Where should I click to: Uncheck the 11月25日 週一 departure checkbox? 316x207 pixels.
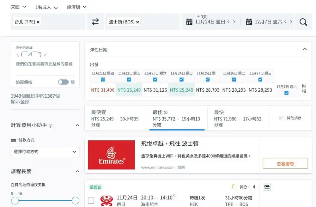(208, 79)
